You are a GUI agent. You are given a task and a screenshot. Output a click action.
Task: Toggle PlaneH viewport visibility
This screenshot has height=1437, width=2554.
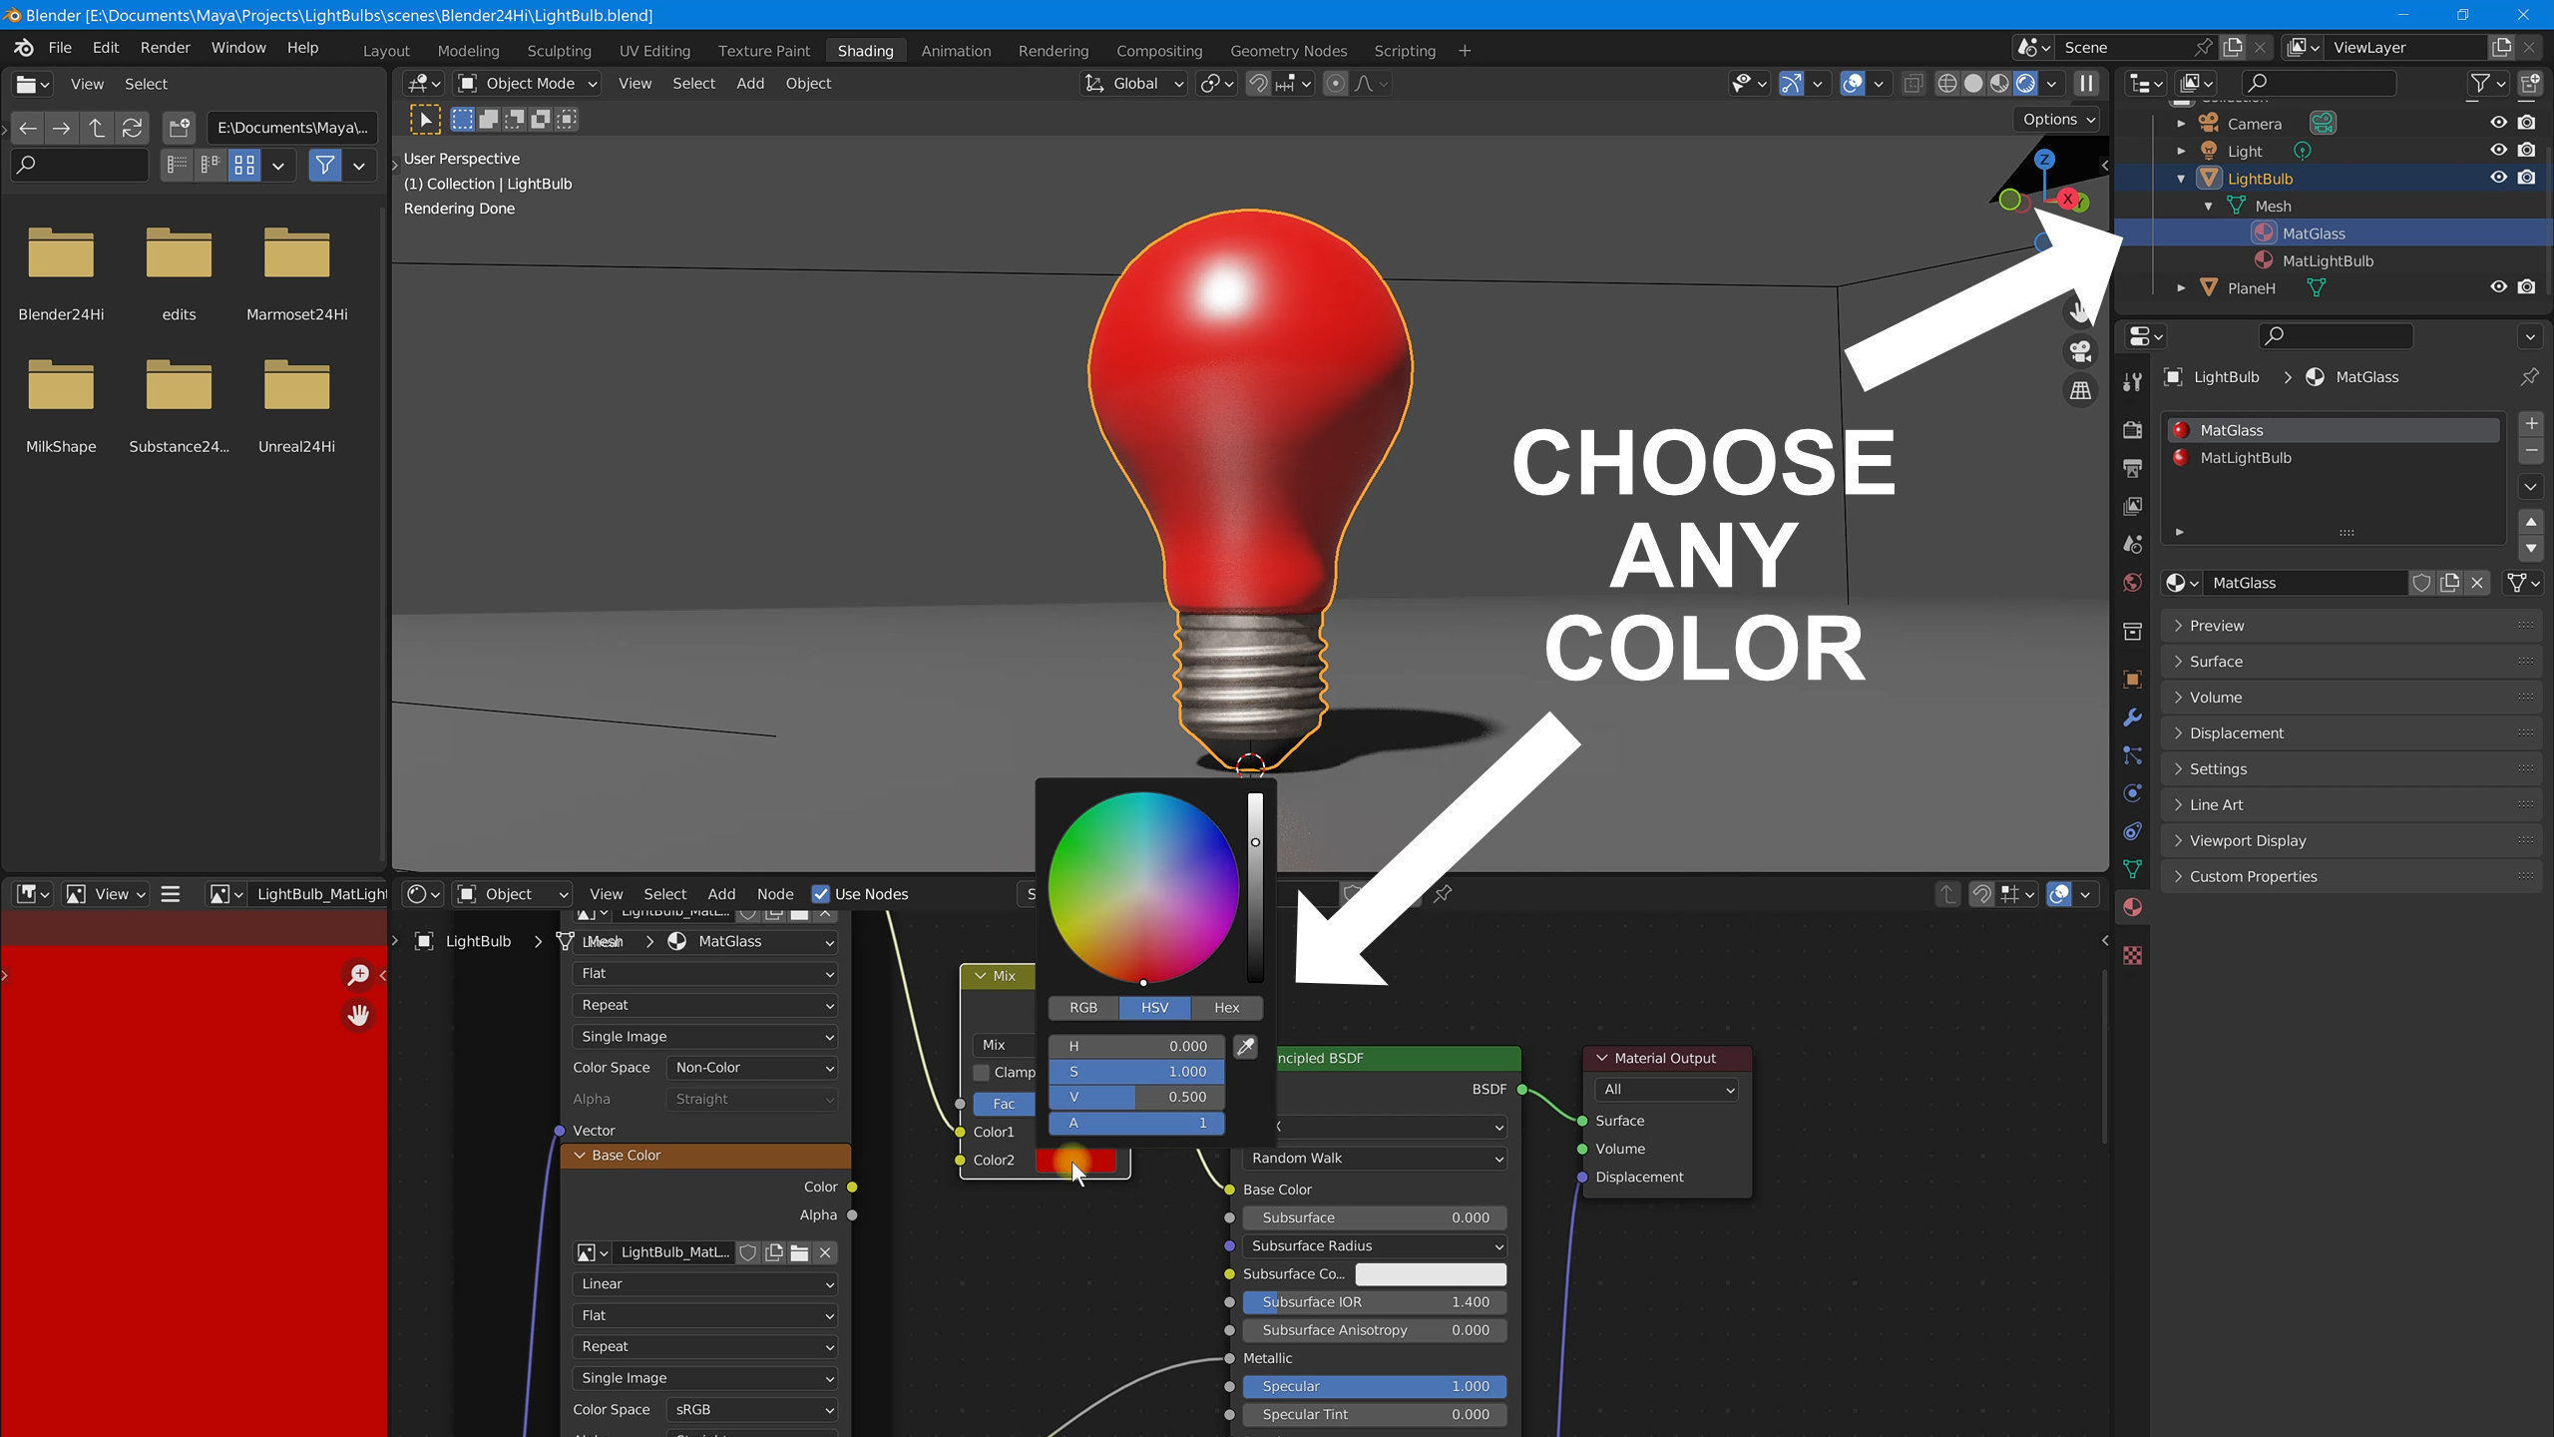tap(2498, 287)
